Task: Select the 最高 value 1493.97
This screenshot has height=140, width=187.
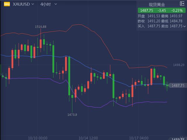Action: click(176, 16)
